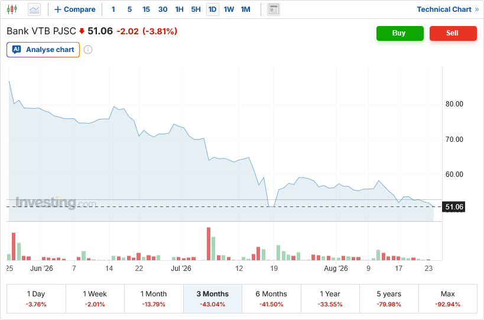
Task: Click the red Sell button
Action: coord(453,33)
